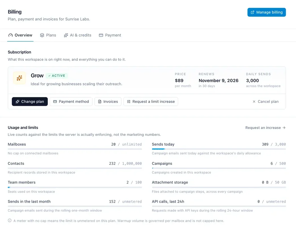Click the ACTIVE status badge
Image resolution: width=296 pixels, height=249 pixels.
click(x=57, y=76)
